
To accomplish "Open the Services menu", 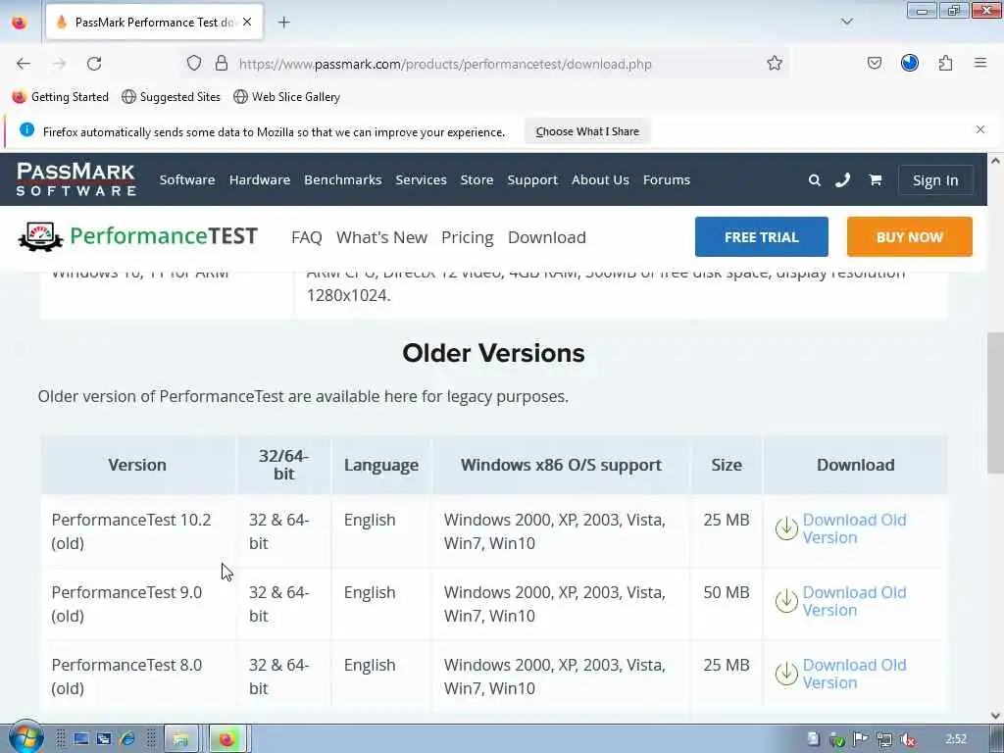I will point(421,180).
